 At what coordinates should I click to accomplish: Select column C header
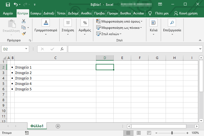point(55,58)
